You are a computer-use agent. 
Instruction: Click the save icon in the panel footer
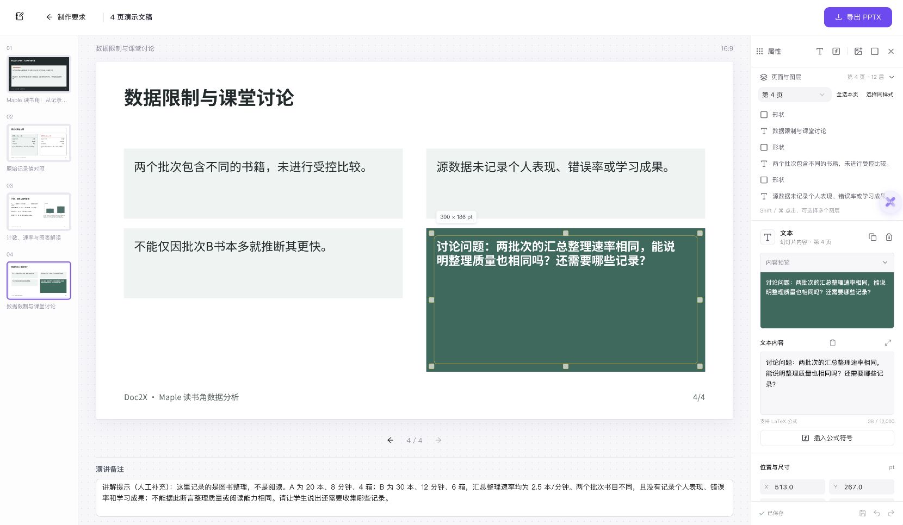862,513
